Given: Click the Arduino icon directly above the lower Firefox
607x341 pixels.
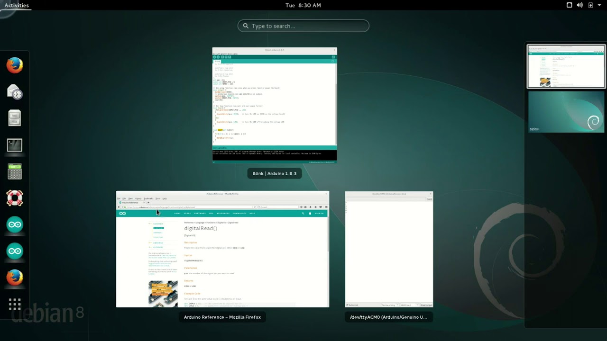Looking at the screenshot, I should coord(15,251).
